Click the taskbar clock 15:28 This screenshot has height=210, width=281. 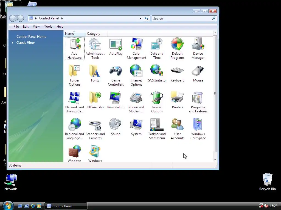[274, 206]
